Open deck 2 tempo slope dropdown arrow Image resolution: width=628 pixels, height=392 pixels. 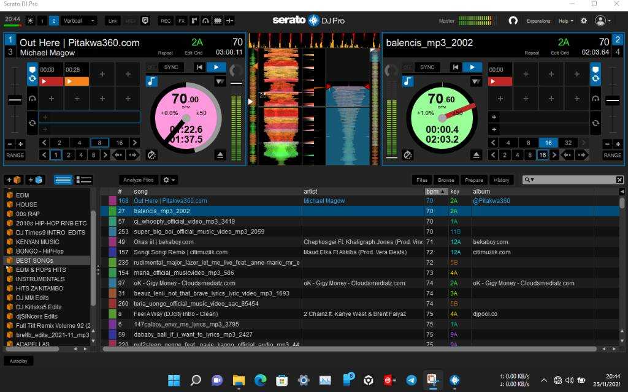(x=476, y=81)
